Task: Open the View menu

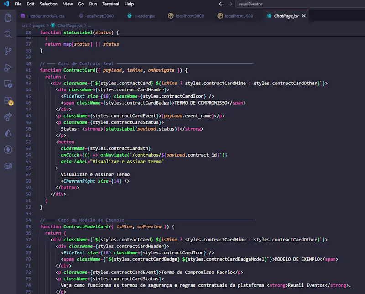Action: tap(68, 4)
